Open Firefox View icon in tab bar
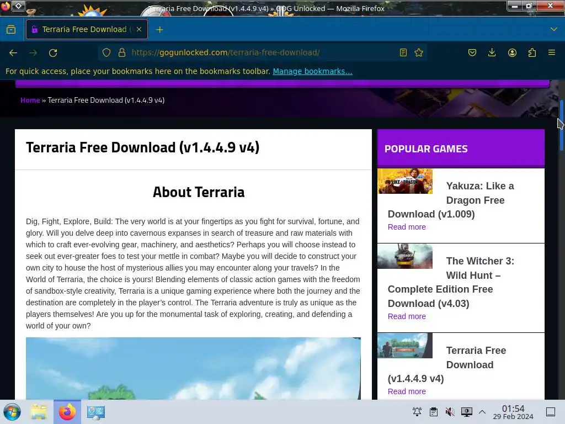The width and height of the screenshot is (565, 424). [11, 30]
